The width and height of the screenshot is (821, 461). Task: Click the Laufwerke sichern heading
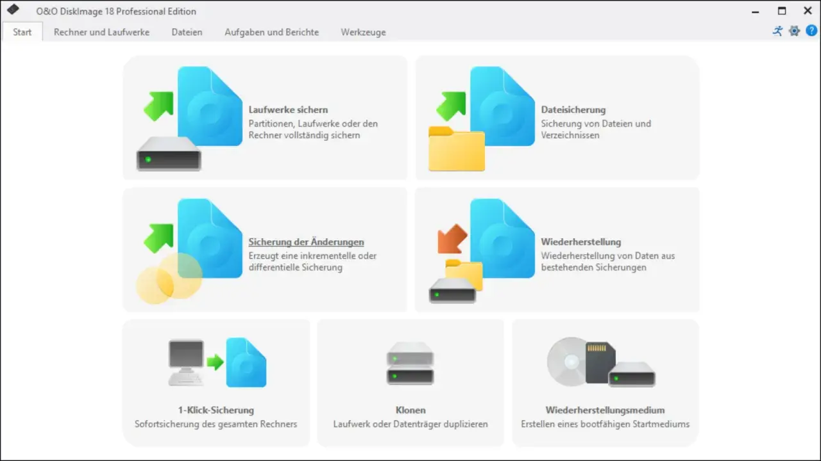[288, 109]
